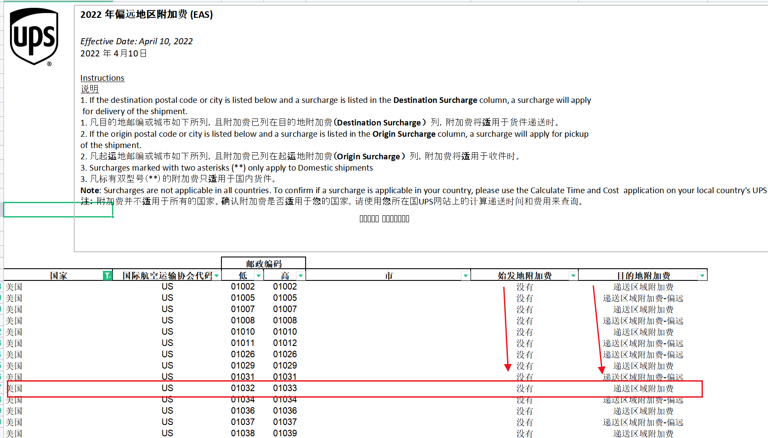Select 递送区域附加费 cell in row 01002
This screenshot has width=768, height=438.
point(643,287)
